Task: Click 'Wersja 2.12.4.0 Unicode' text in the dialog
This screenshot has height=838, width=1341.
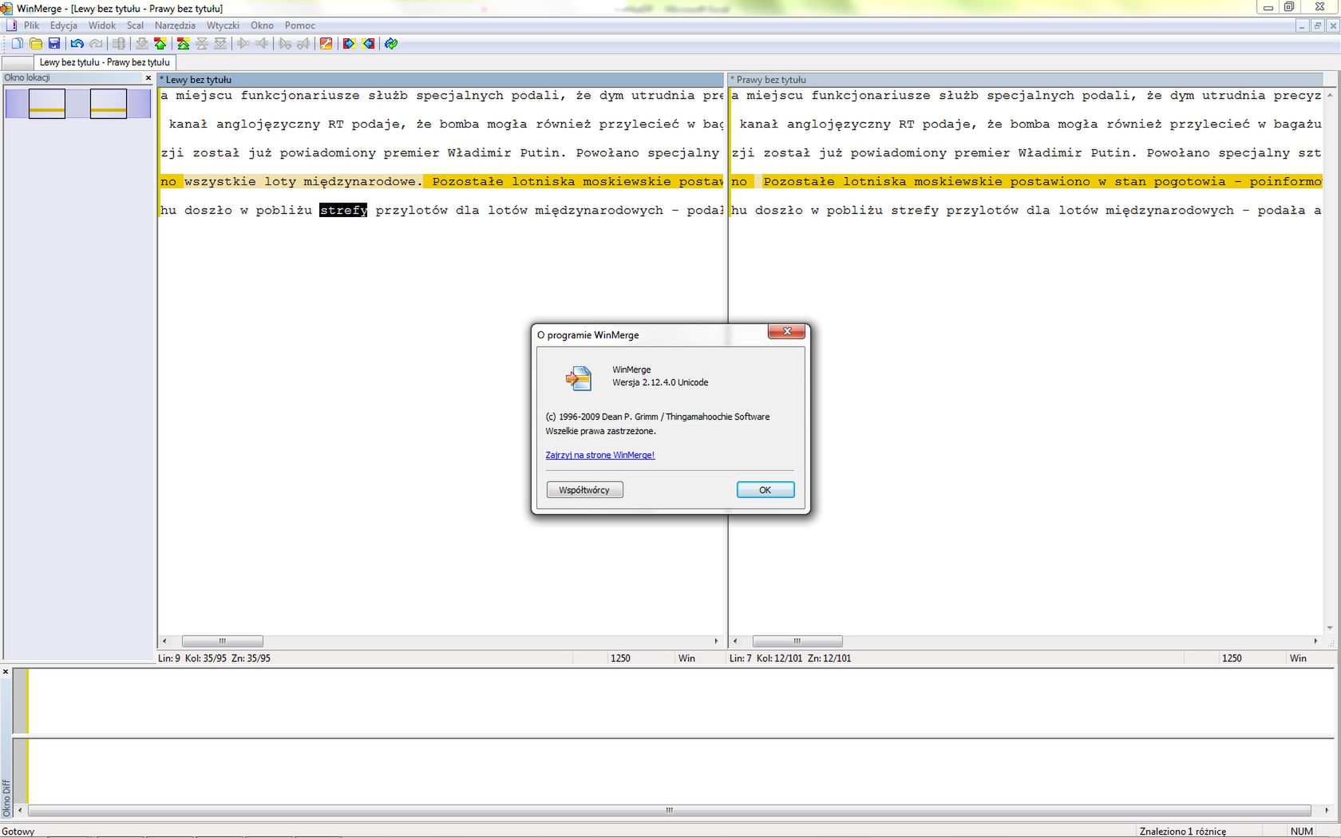Action: click(x=660, y=383)
